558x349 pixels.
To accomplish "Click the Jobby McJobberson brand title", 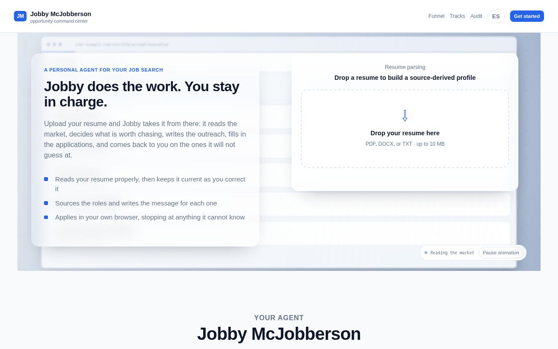I will [x=61, y=14].
